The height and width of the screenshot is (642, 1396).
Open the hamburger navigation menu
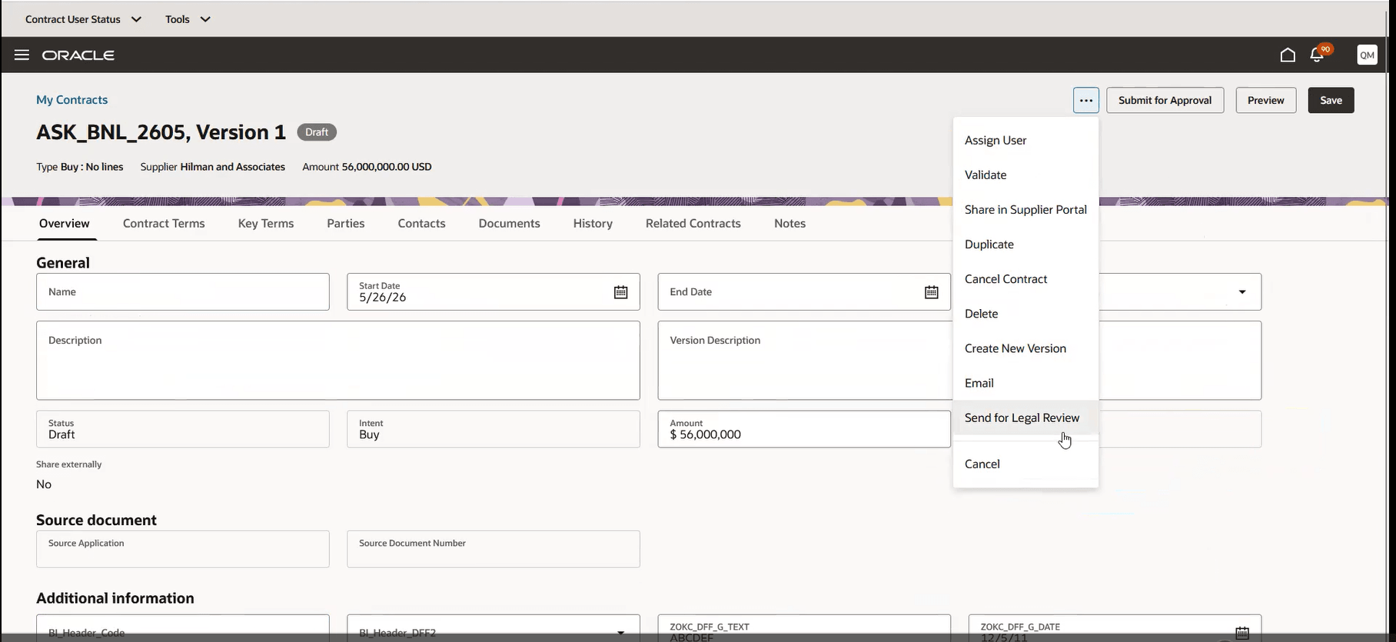tap(22, 55)
